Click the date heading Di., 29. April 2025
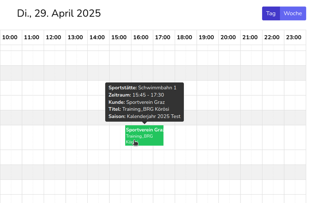The width and height of the screenshot is (312, 203). tap(59, 14)
